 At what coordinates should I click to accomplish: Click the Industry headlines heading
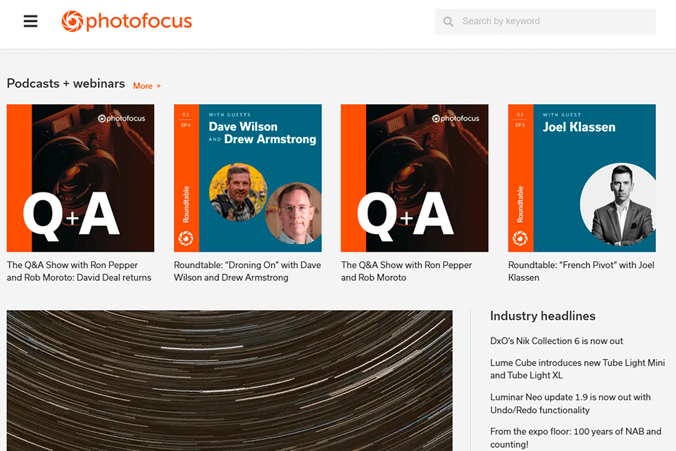(x=543, y=316)
